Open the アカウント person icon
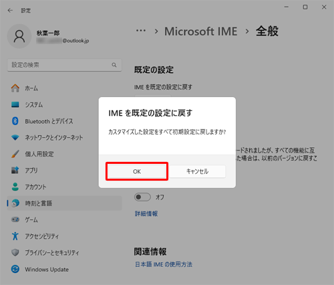 click(15, 187)
